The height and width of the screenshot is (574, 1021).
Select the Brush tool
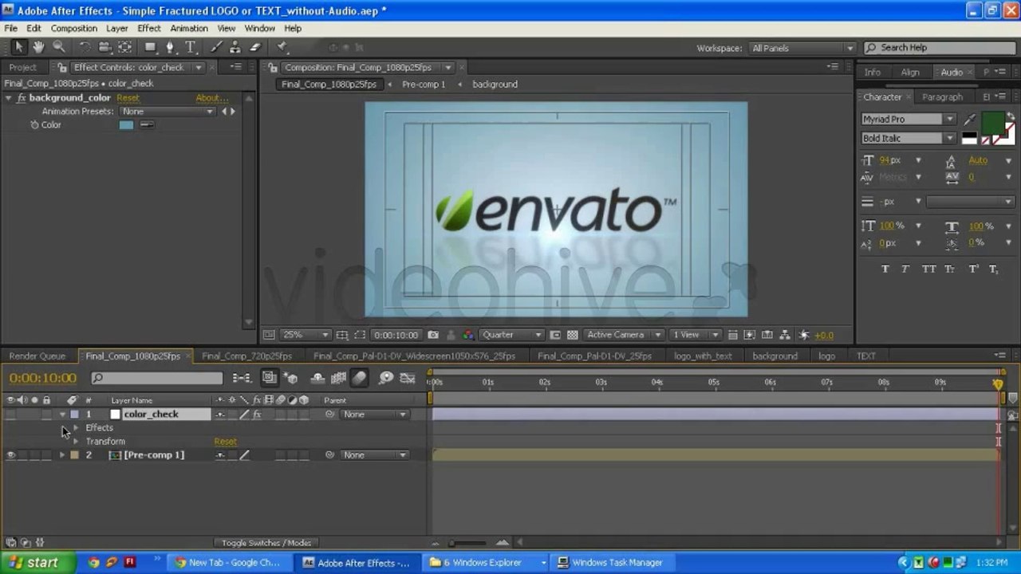pyautogui.click(x=216, y=48)
